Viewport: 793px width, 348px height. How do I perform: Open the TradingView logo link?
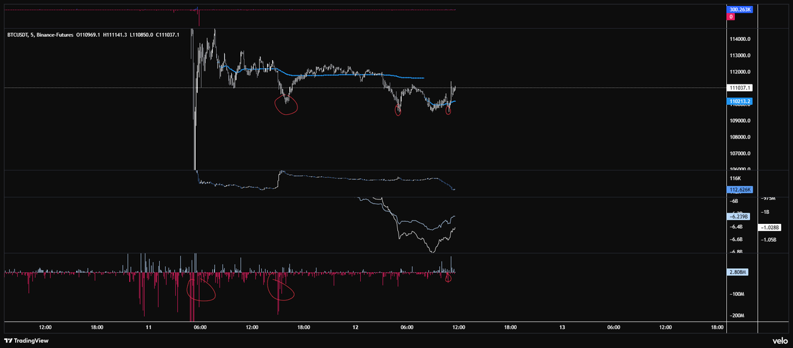[26, 340]
